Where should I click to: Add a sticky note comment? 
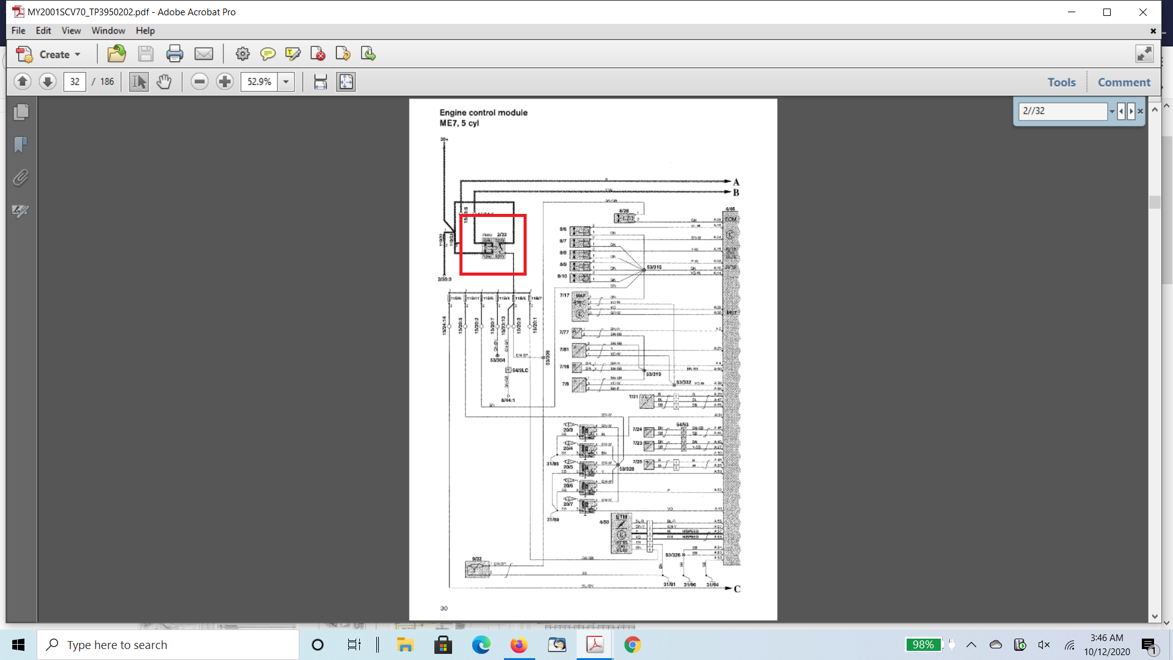(268, 54)
